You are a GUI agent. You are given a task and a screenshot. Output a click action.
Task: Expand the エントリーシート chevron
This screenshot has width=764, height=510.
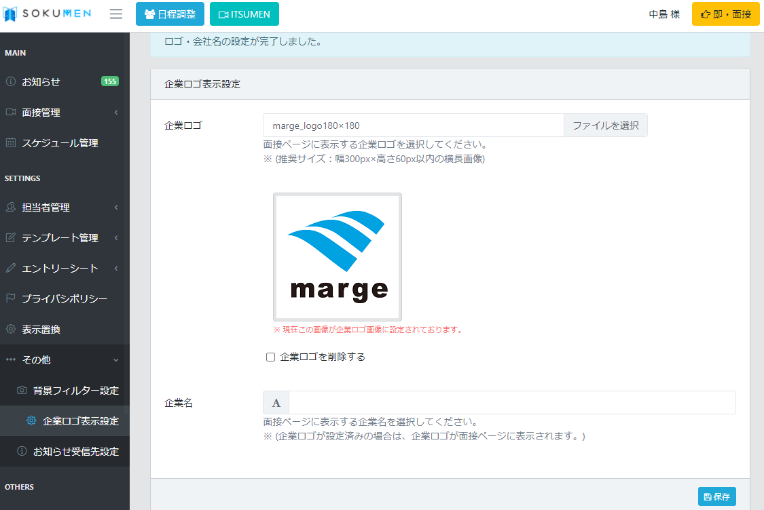116,268
